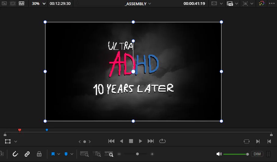
Task: Click the transform overlay tool icon
Action: click(8, 141)
